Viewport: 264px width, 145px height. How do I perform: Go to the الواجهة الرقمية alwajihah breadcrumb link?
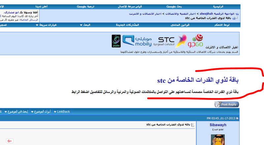point(217,14)
